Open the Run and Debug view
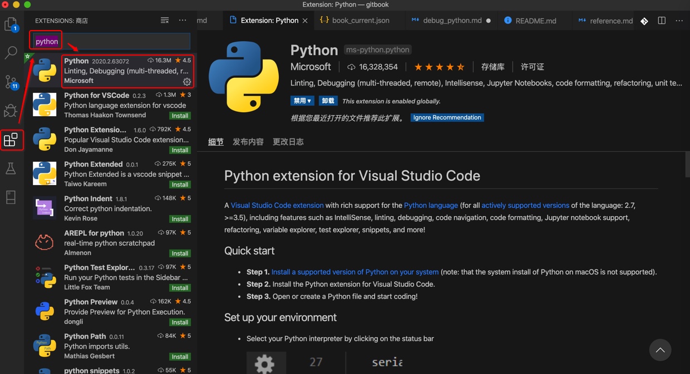Screen dimensions: 690x374 point(11,111)
